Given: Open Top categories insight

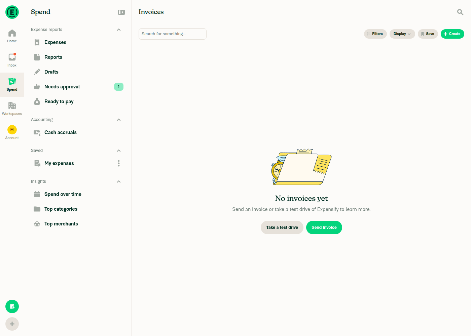Looking at the screenshot, I should (78, 209).
